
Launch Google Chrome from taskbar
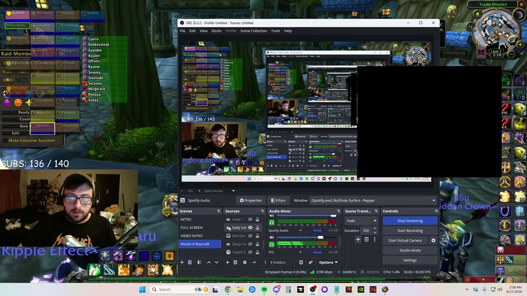pos(228,289)
